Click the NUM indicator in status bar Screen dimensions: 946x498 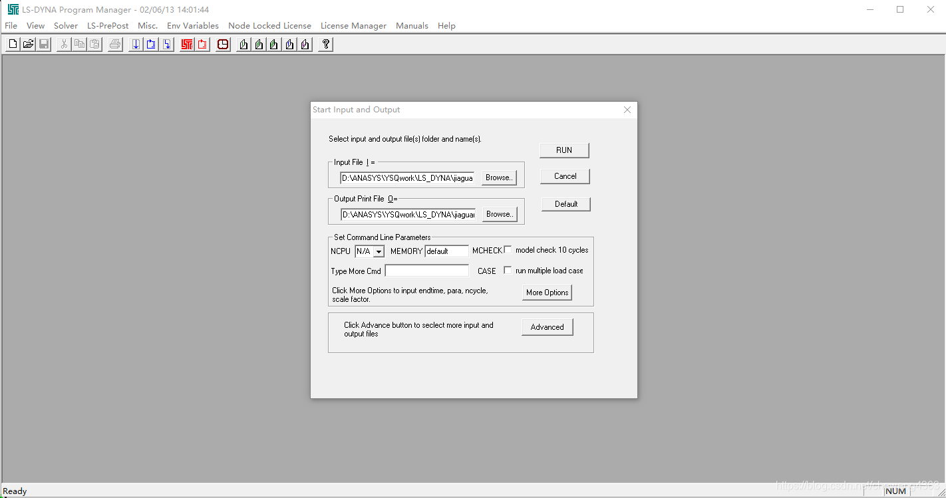[896, 491]
